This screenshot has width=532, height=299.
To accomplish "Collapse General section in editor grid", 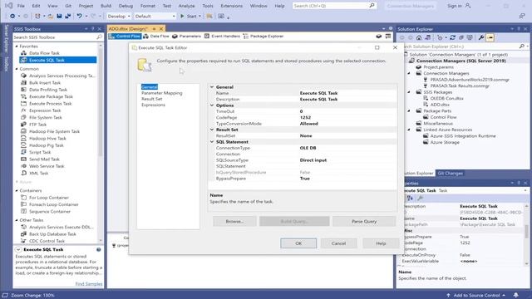I will tap(212, 87).
